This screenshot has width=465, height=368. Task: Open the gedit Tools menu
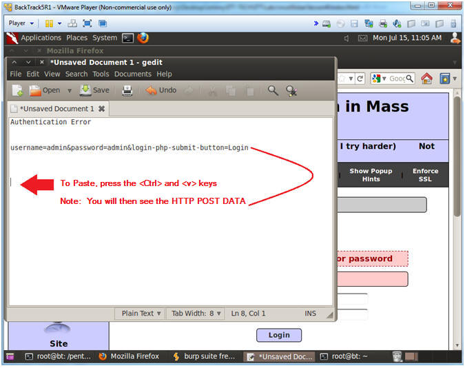(x=101, y=74)
